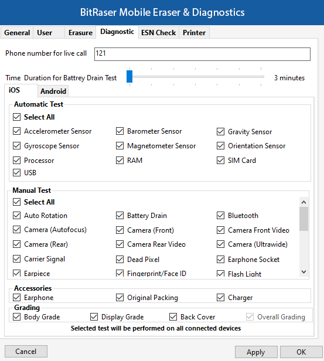
Task: Toggle Camera Rear Video checkbox
Action: pyautogui.click(x=120, y=244)
